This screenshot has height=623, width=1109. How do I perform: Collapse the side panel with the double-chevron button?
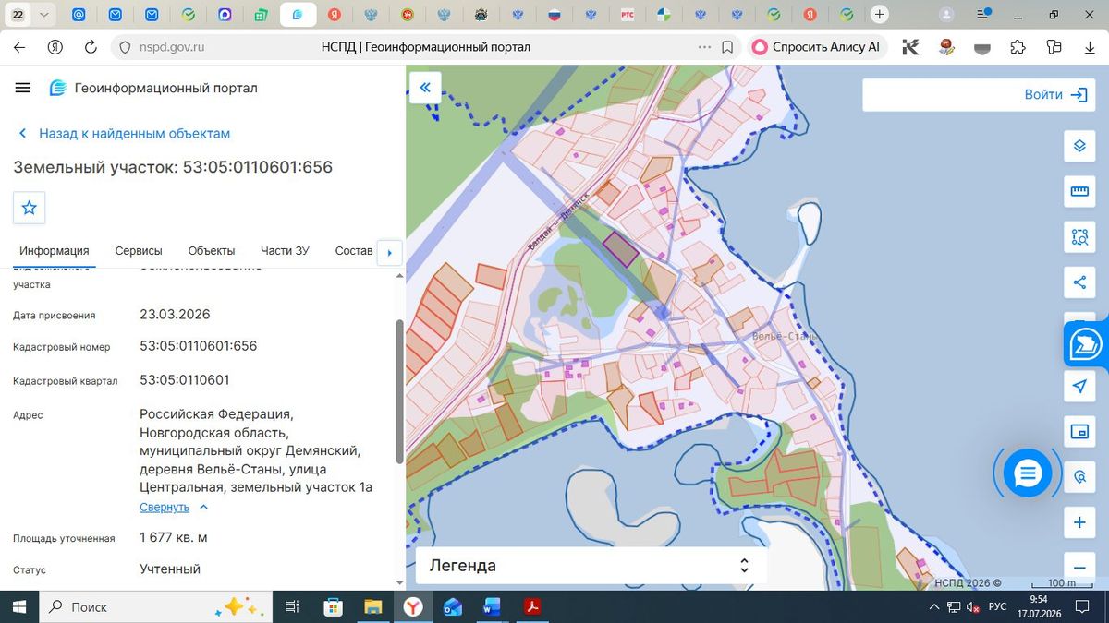click(x=425, y=88)
